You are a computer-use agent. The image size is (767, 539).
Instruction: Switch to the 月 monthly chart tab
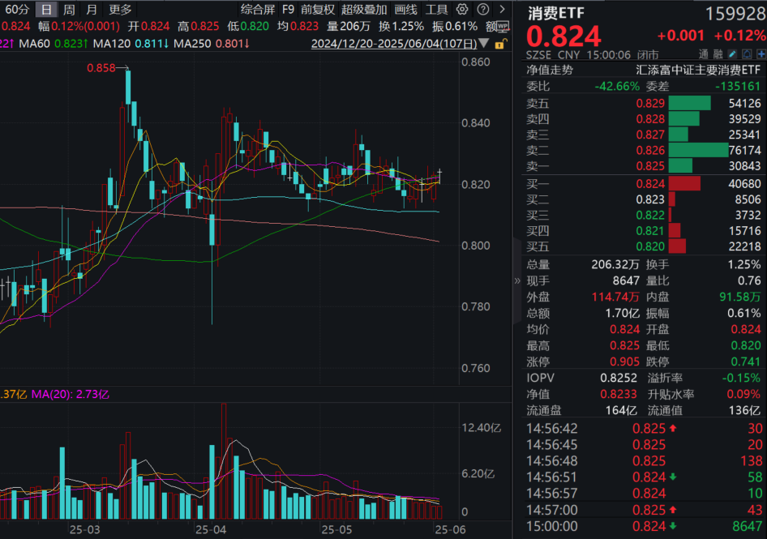click(92, 9)
